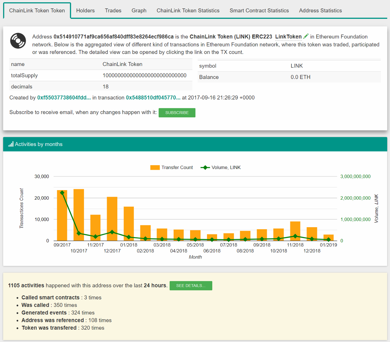Click the 3,000,000,000 volume axis label
Screen dimensions: 390x342
pos(356,177)
